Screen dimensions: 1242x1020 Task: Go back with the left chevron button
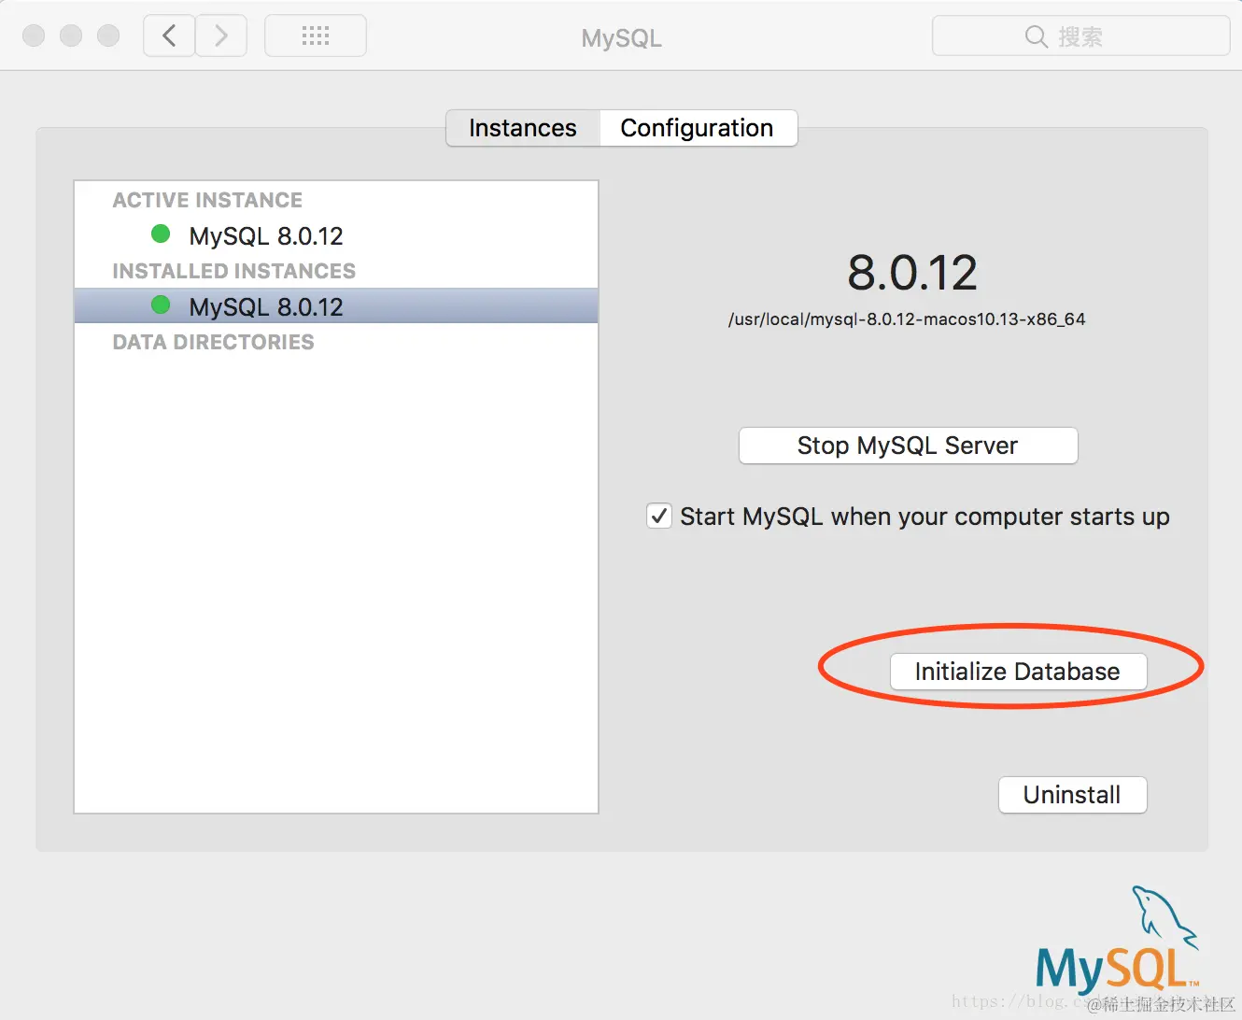click(169, 36)
